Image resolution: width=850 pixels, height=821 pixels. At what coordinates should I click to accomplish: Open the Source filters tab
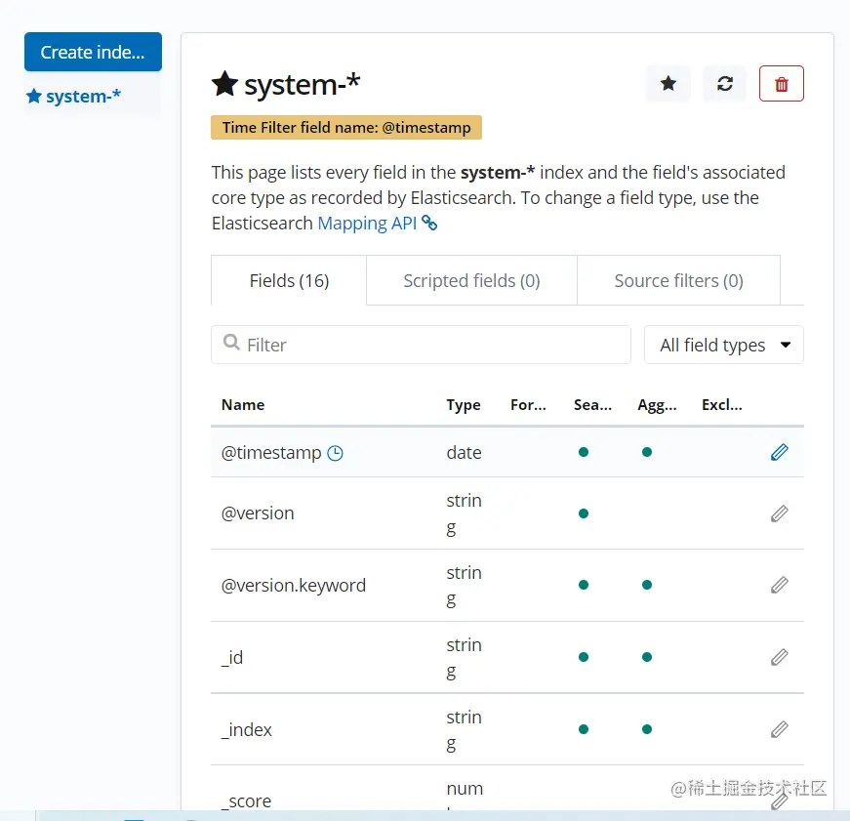coord(678,281)
